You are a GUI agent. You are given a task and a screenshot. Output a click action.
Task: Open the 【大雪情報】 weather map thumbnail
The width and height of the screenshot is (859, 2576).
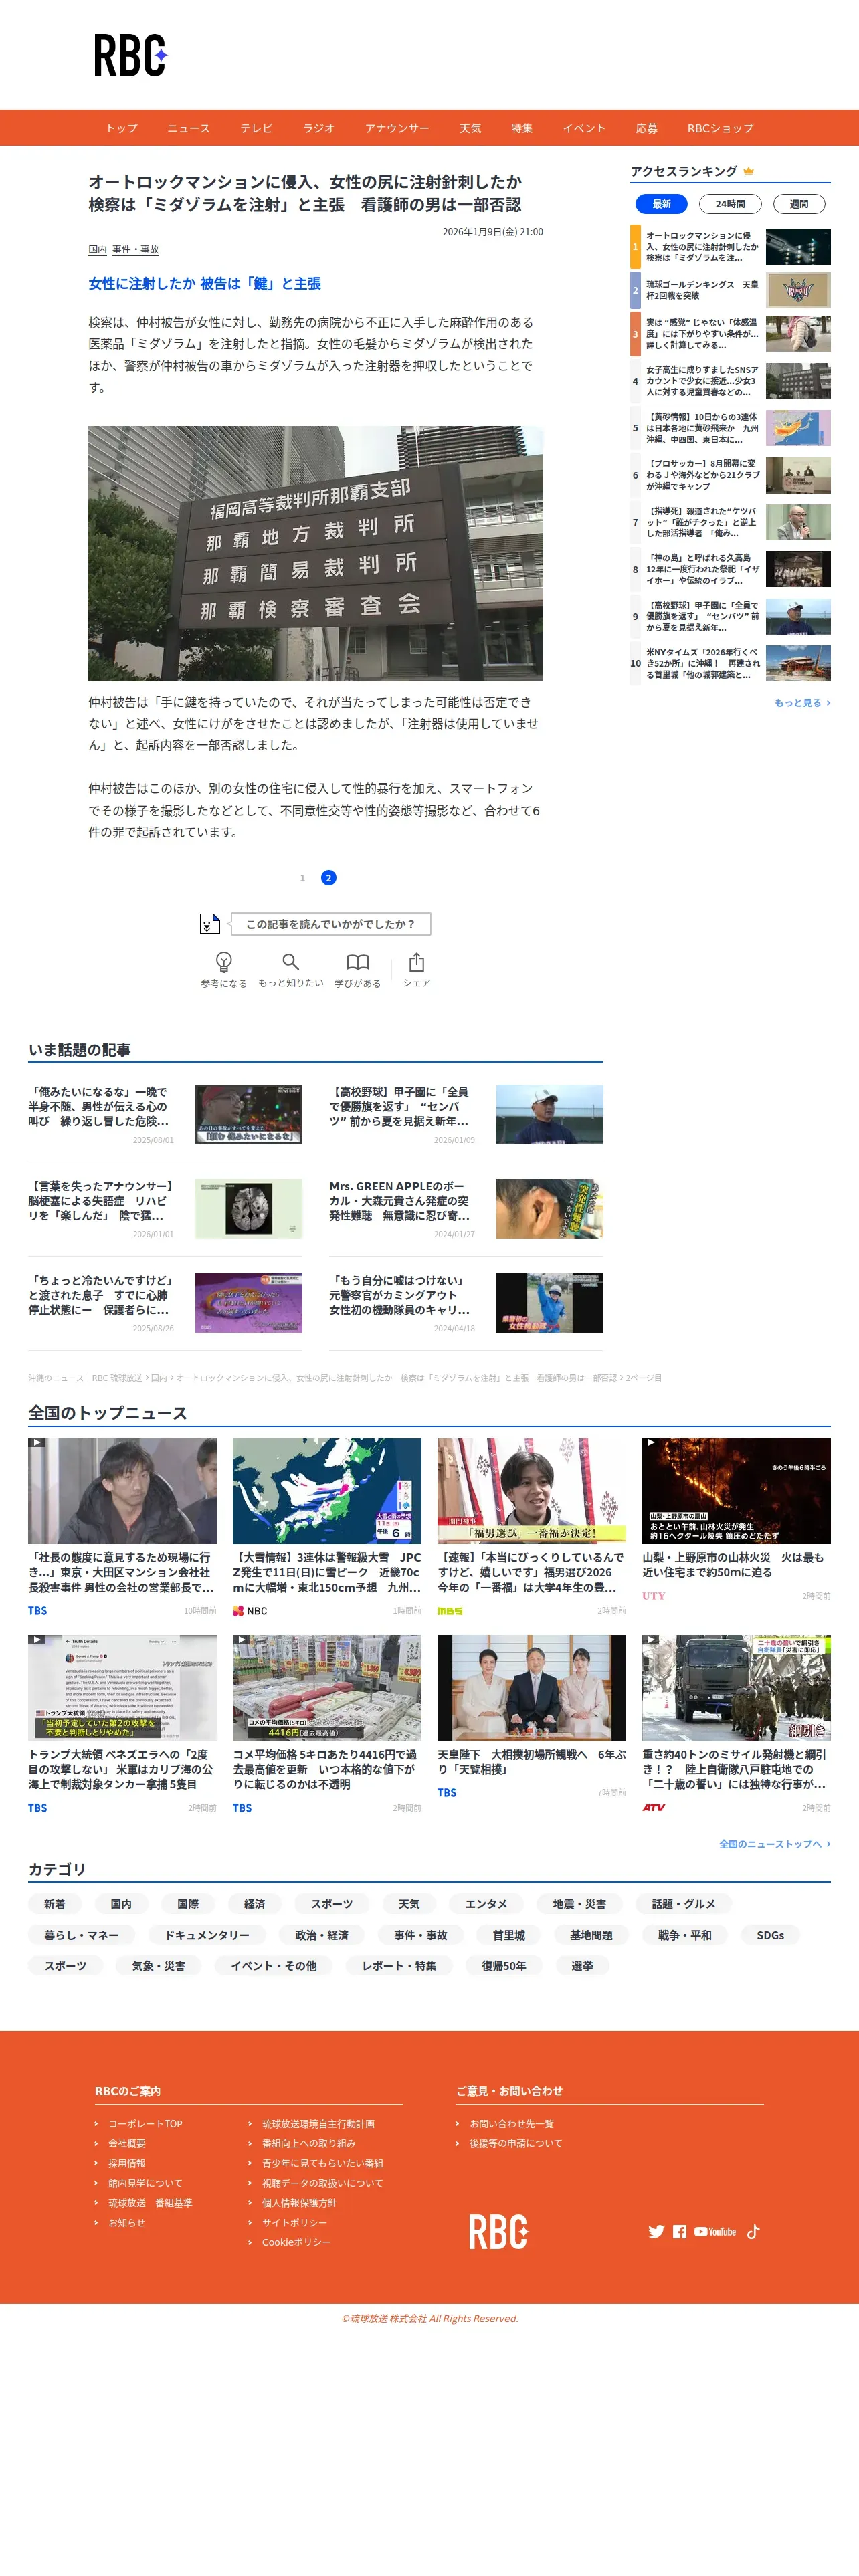click(x=327, y=1491)
